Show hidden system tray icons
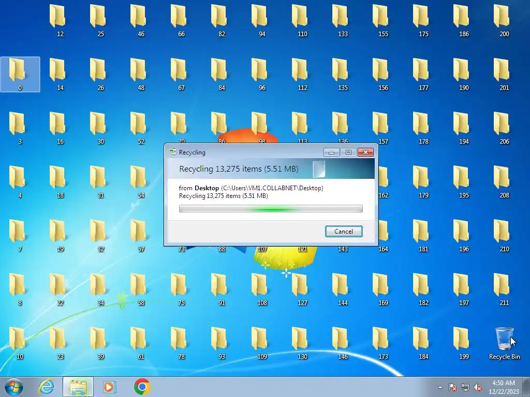Image resolution: width=530 pixels, height=397 pixels. (x=440, y=387)
